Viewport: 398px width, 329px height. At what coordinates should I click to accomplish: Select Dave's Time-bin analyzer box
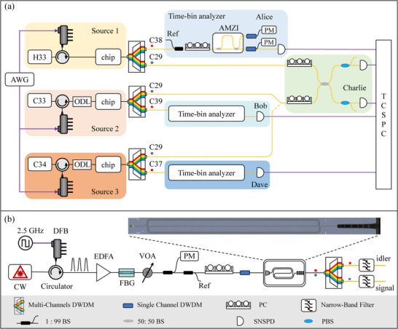[206, 173]
